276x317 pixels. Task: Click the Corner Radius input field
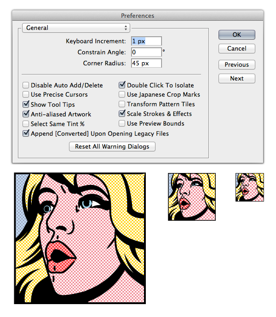(x=146, y=63)
